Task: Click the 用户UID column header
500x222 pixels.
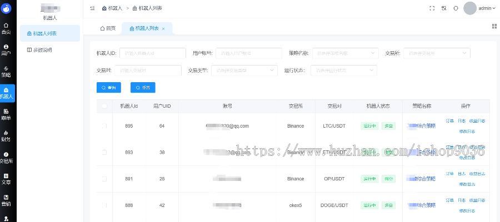Action: click(x=162, y=106)
